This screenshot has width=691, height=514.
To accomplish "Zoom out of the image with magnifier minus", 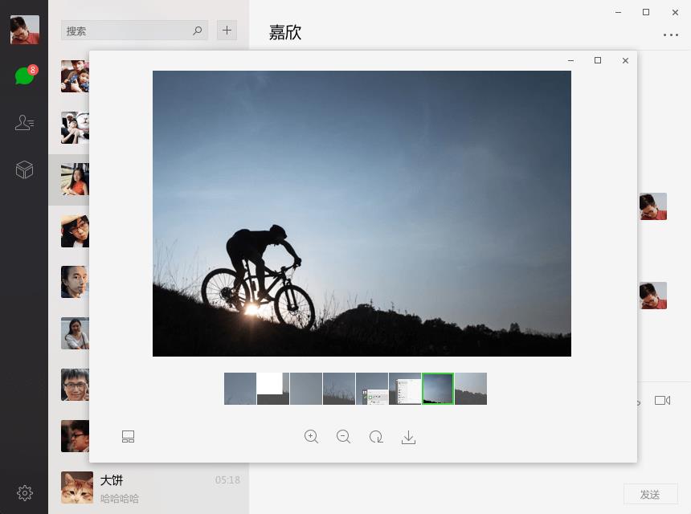I will 343,436.
